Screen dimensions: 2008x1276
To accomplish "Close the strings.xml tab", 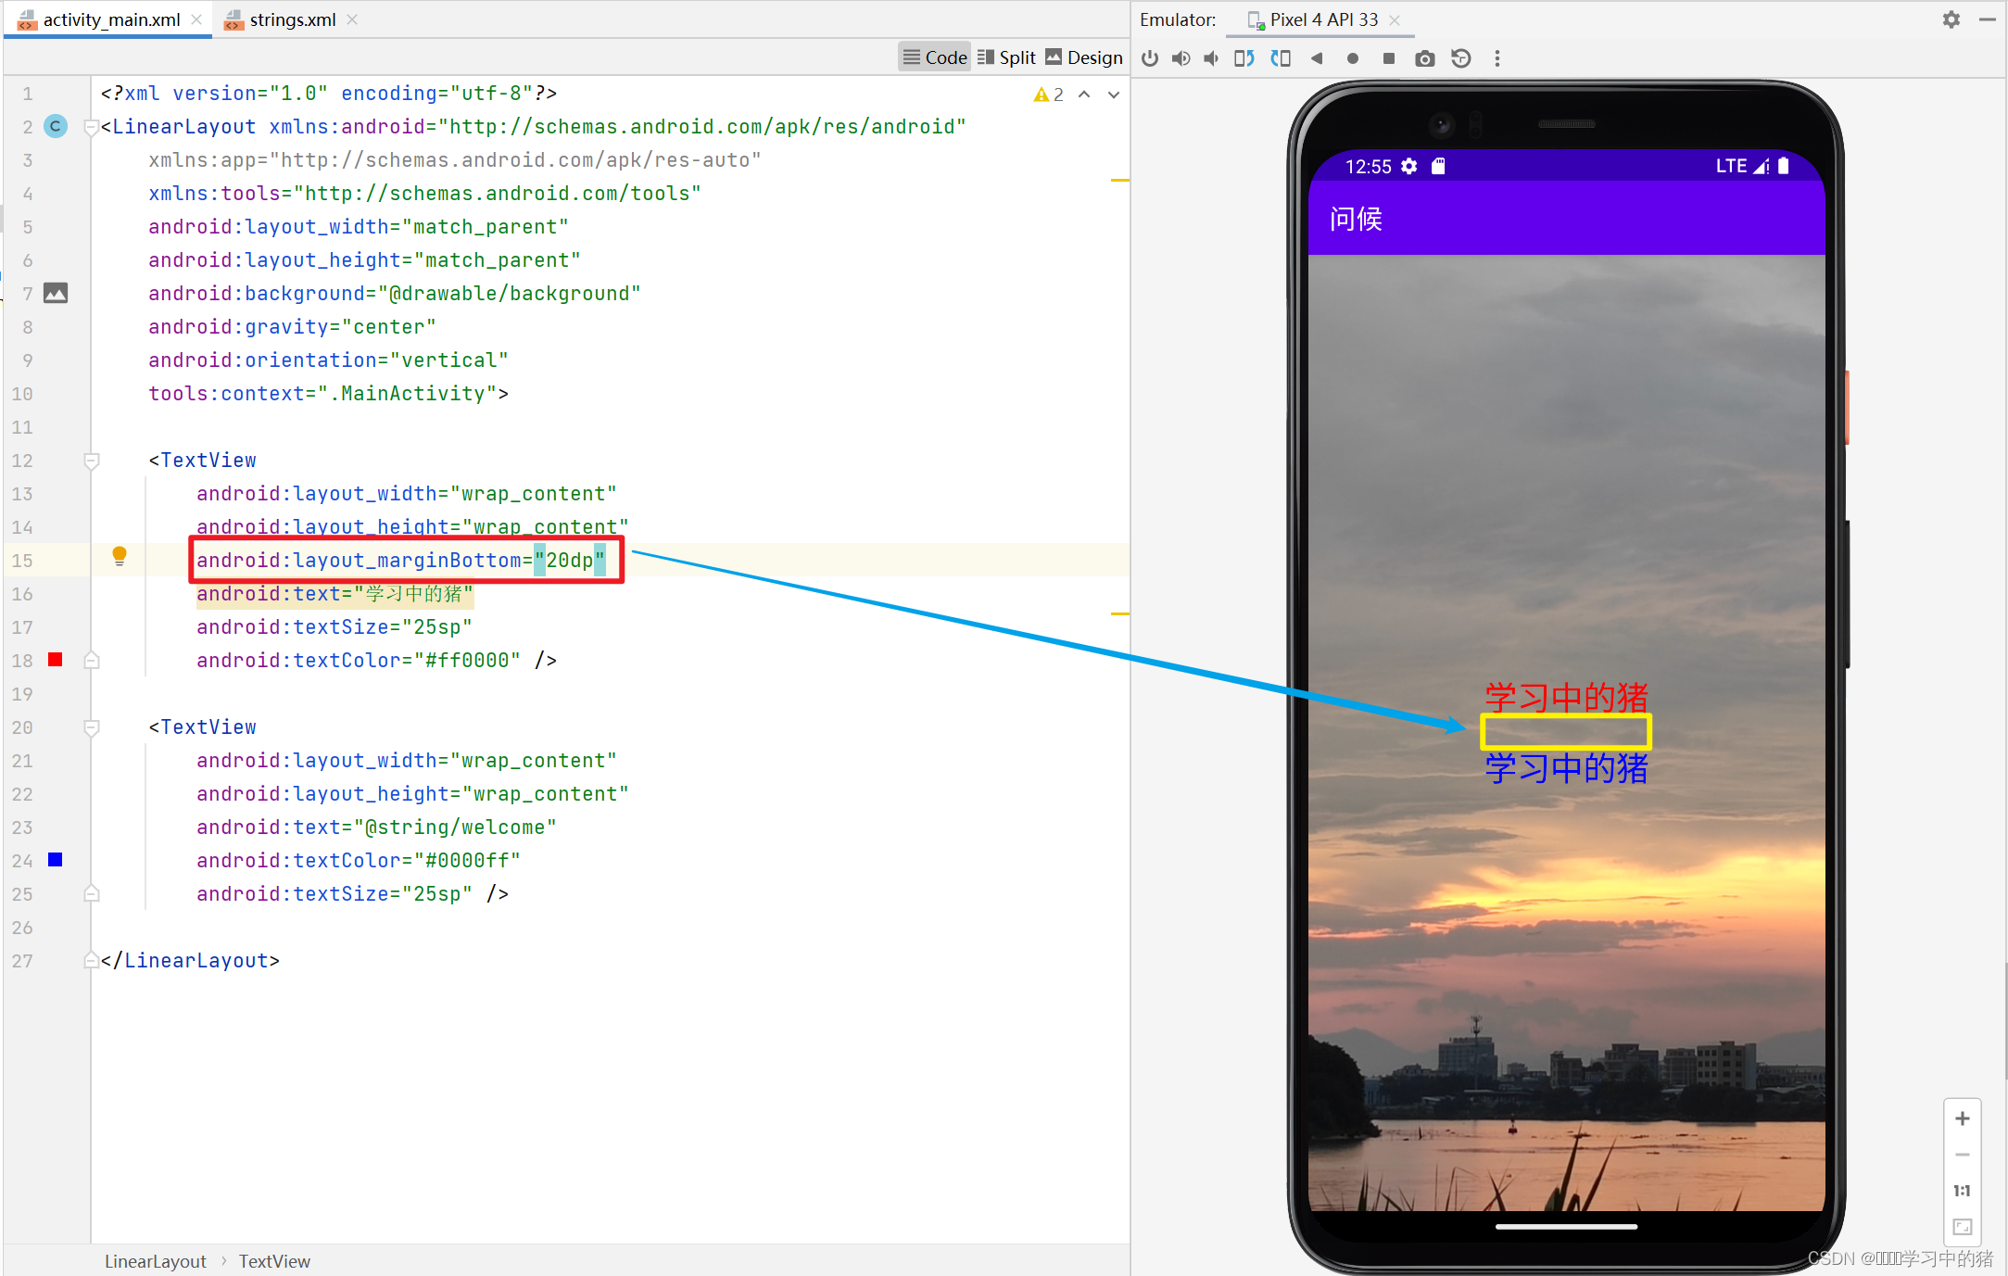I will (x=352, y=19).
